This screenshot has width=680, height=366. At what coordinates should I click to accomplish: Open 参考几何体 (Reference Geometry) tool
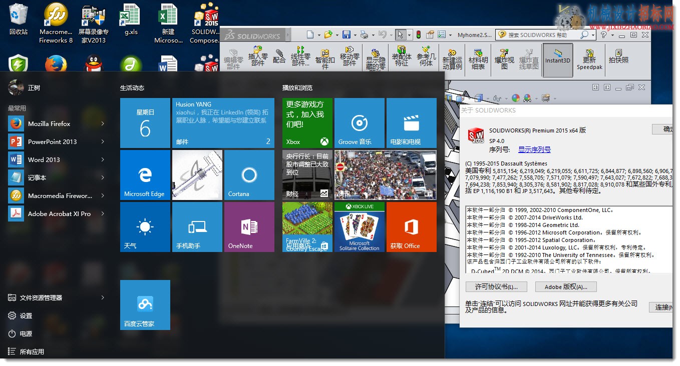click(426, 56)
